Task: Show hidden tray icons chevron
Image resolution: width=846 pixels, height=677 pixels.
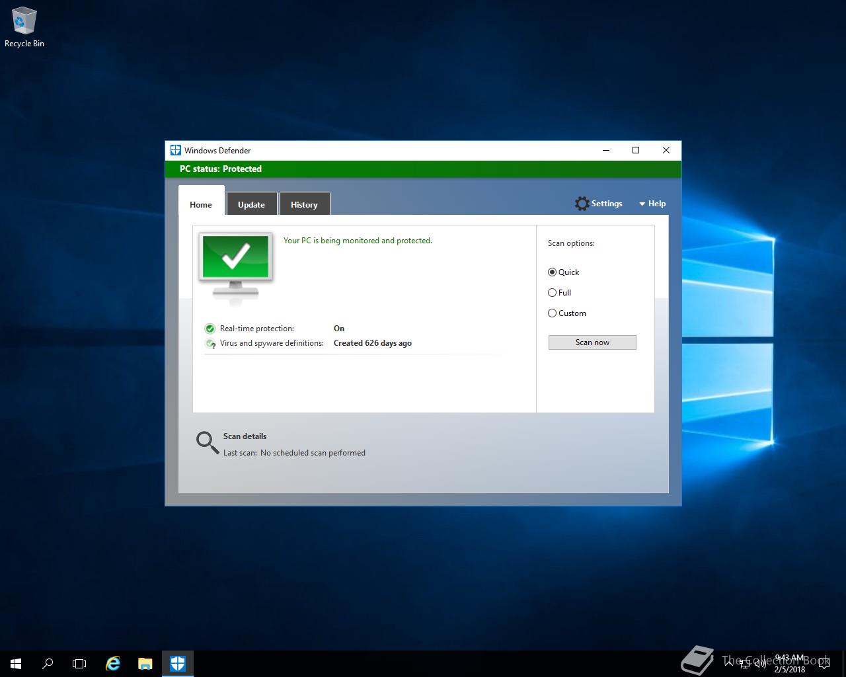Action: point(730,663)
